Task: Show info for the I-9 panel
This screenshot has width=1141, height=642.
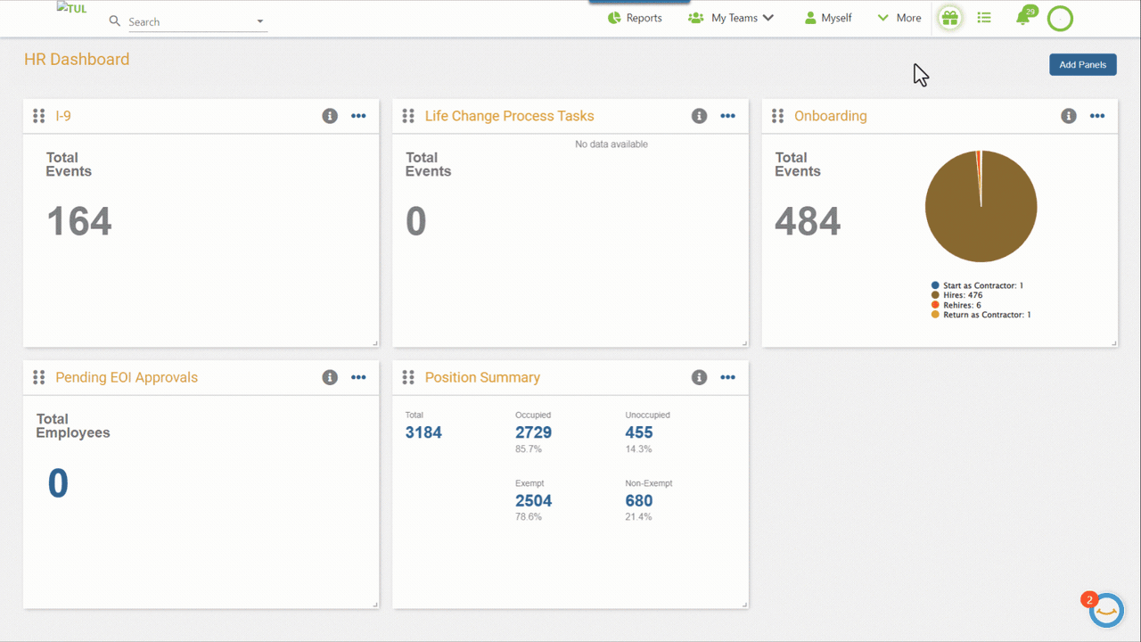Action: (330, 116)
